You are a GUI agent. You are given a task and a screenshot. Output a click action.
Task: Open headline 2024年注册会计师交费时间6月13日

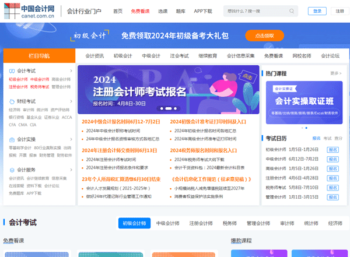120,150
